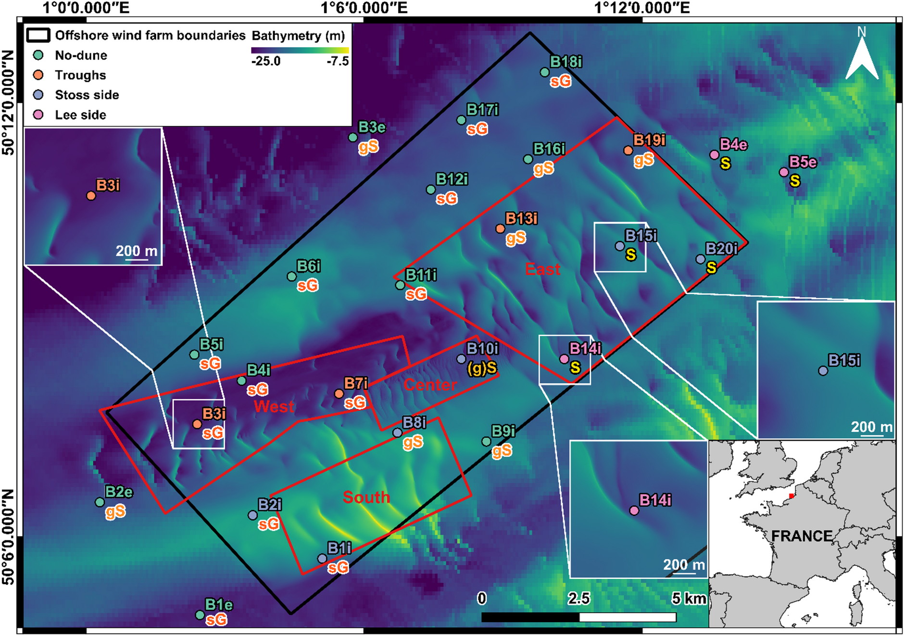
Task: Select the B16i station marker dot
Action: click(528, 159)
